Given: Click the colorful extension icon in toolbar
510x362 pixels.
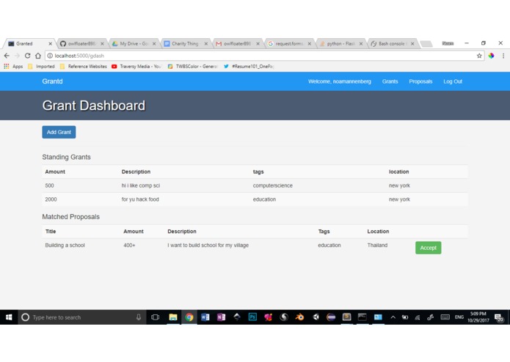Looking at the screenshot, I should (491, 56).
